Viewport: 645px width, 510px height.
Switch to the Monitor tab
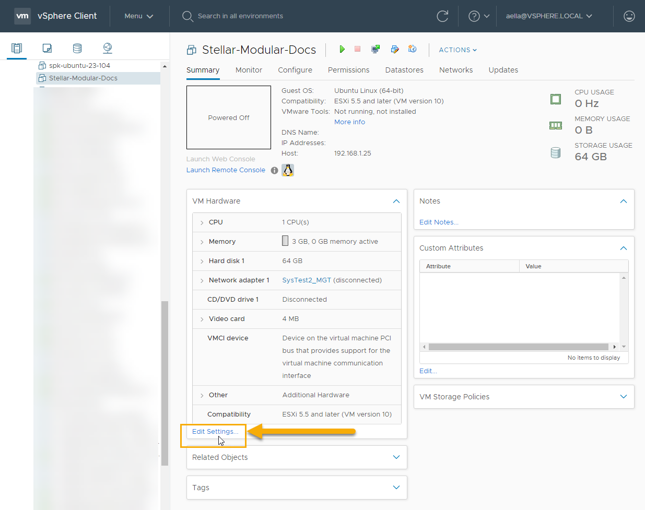coord(249,70)
